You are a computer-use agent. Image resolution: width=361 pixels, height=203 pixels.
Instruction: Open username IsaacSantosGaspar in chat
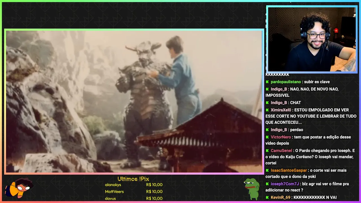pos(289,171)
